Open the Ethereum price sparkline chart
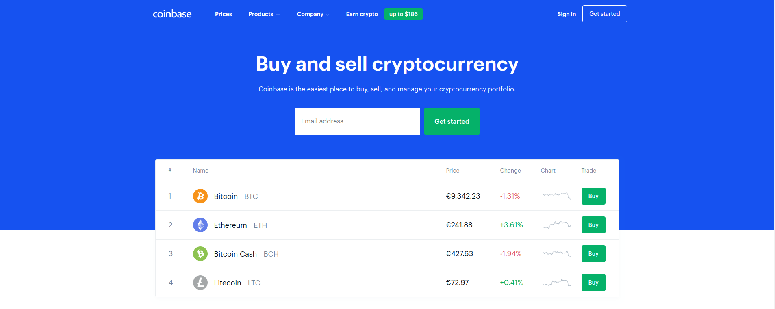The image size is (775, 309). (557, 225)
